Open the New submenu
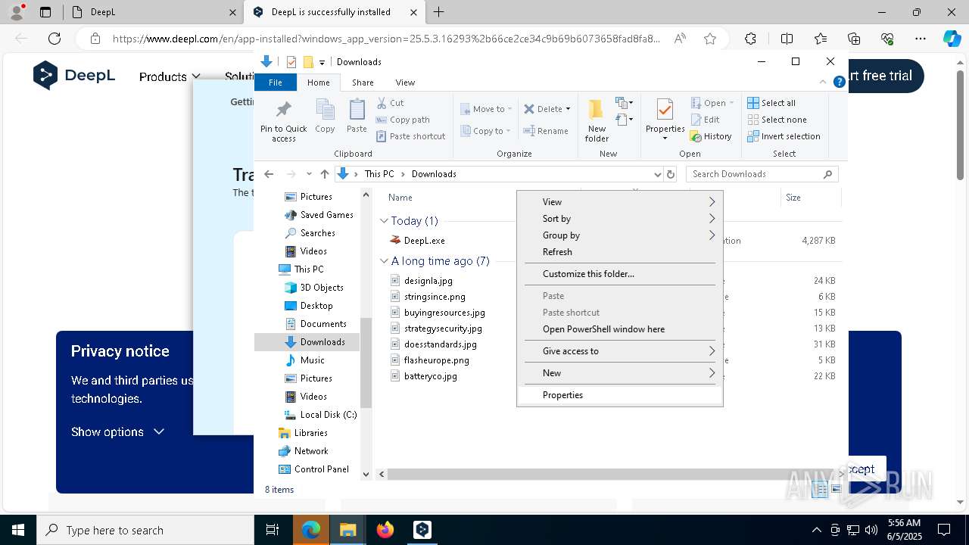This screenshot has width=969, height=545. pos(620,373)
